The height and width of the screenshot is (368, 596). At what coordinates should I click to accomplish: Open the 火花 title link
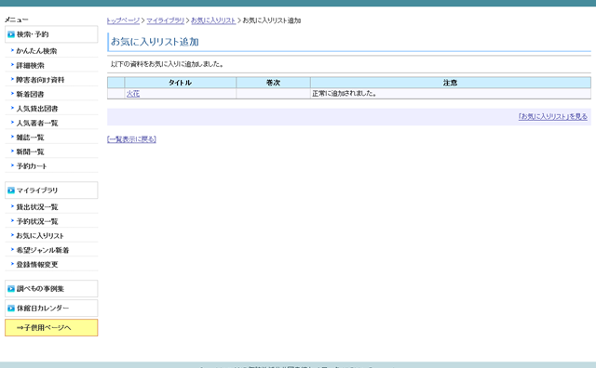[133, 93]
